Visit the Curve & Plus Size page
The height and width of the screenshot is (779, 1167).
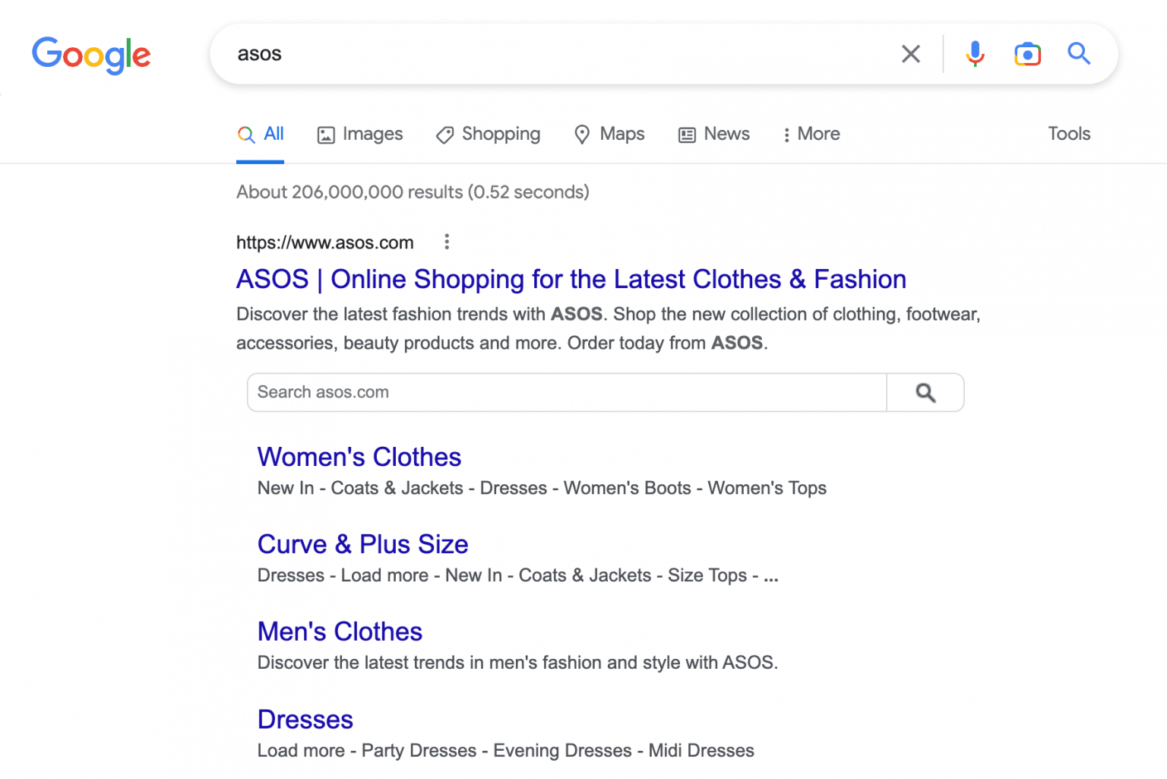coord(362,544)
